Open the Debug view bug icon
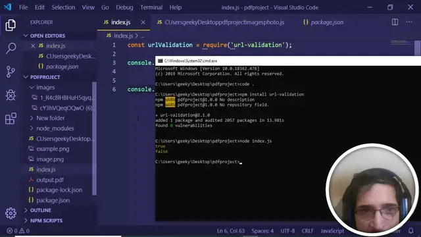 (11, 95)
